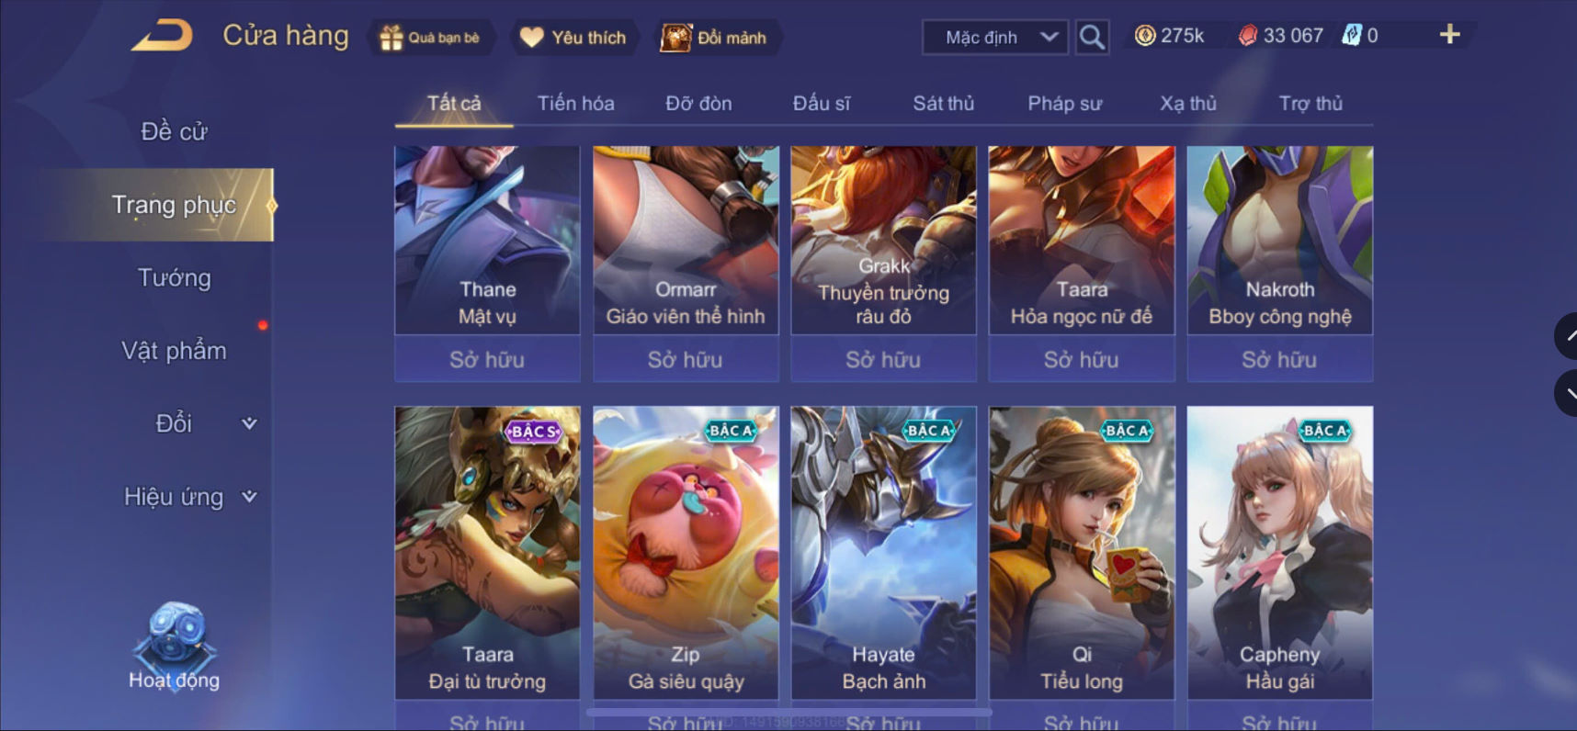The width and height of the screenshot is (1577, 731).
Task: Click the horizontal scroll bar below skins
Action: pyautogui.click(x=789, y=712)
